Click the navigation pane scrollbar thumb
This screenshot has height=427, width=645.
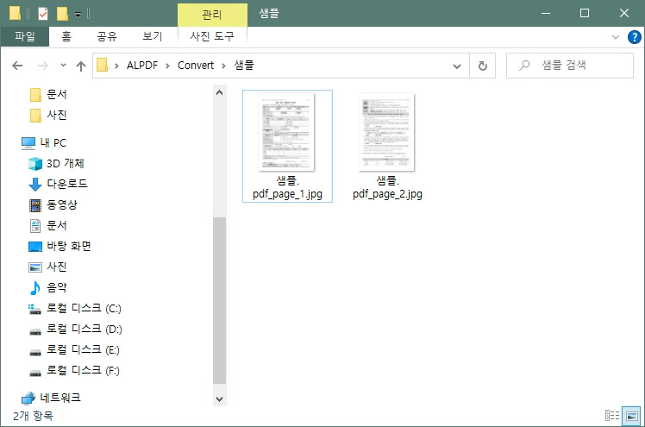(x=219, y=300)
